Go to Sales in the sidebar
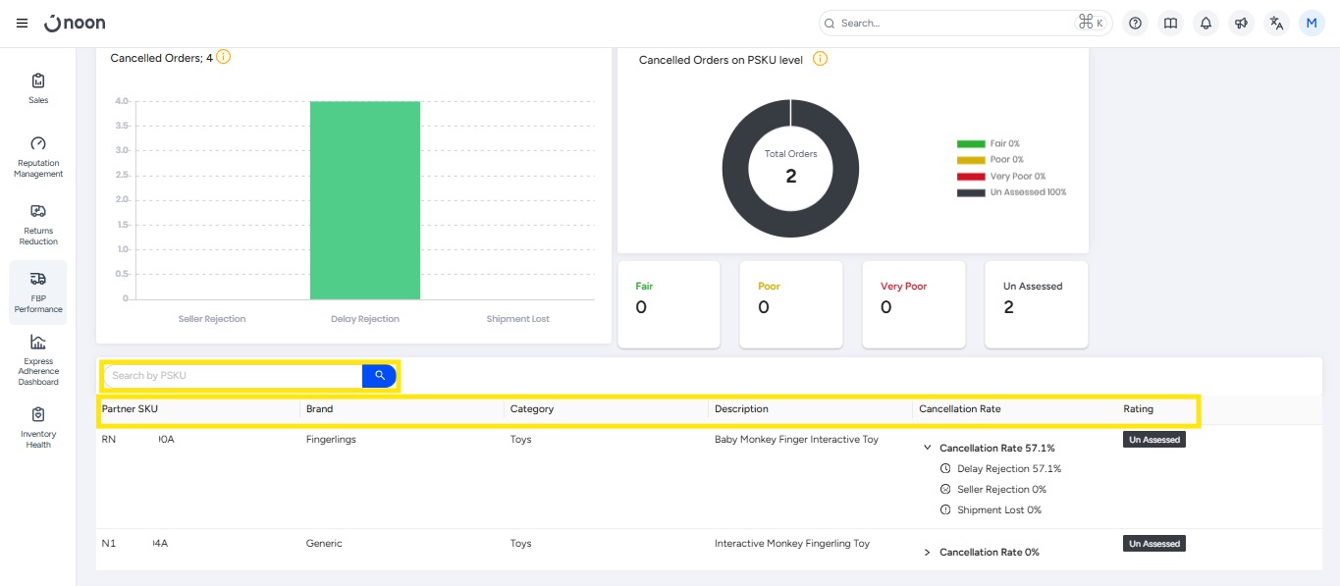Screen dimensions: 1340x586 coord(38,87)
